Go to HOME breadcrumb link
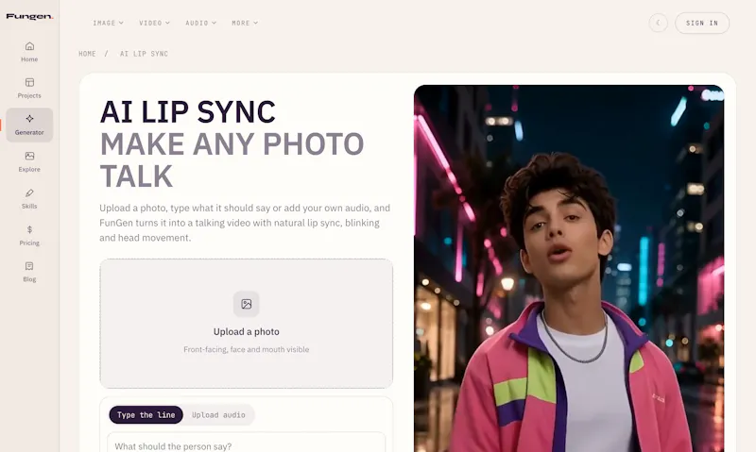Viewport: 756px width, 452px height. pyautogui.click(x=87, y=54)
